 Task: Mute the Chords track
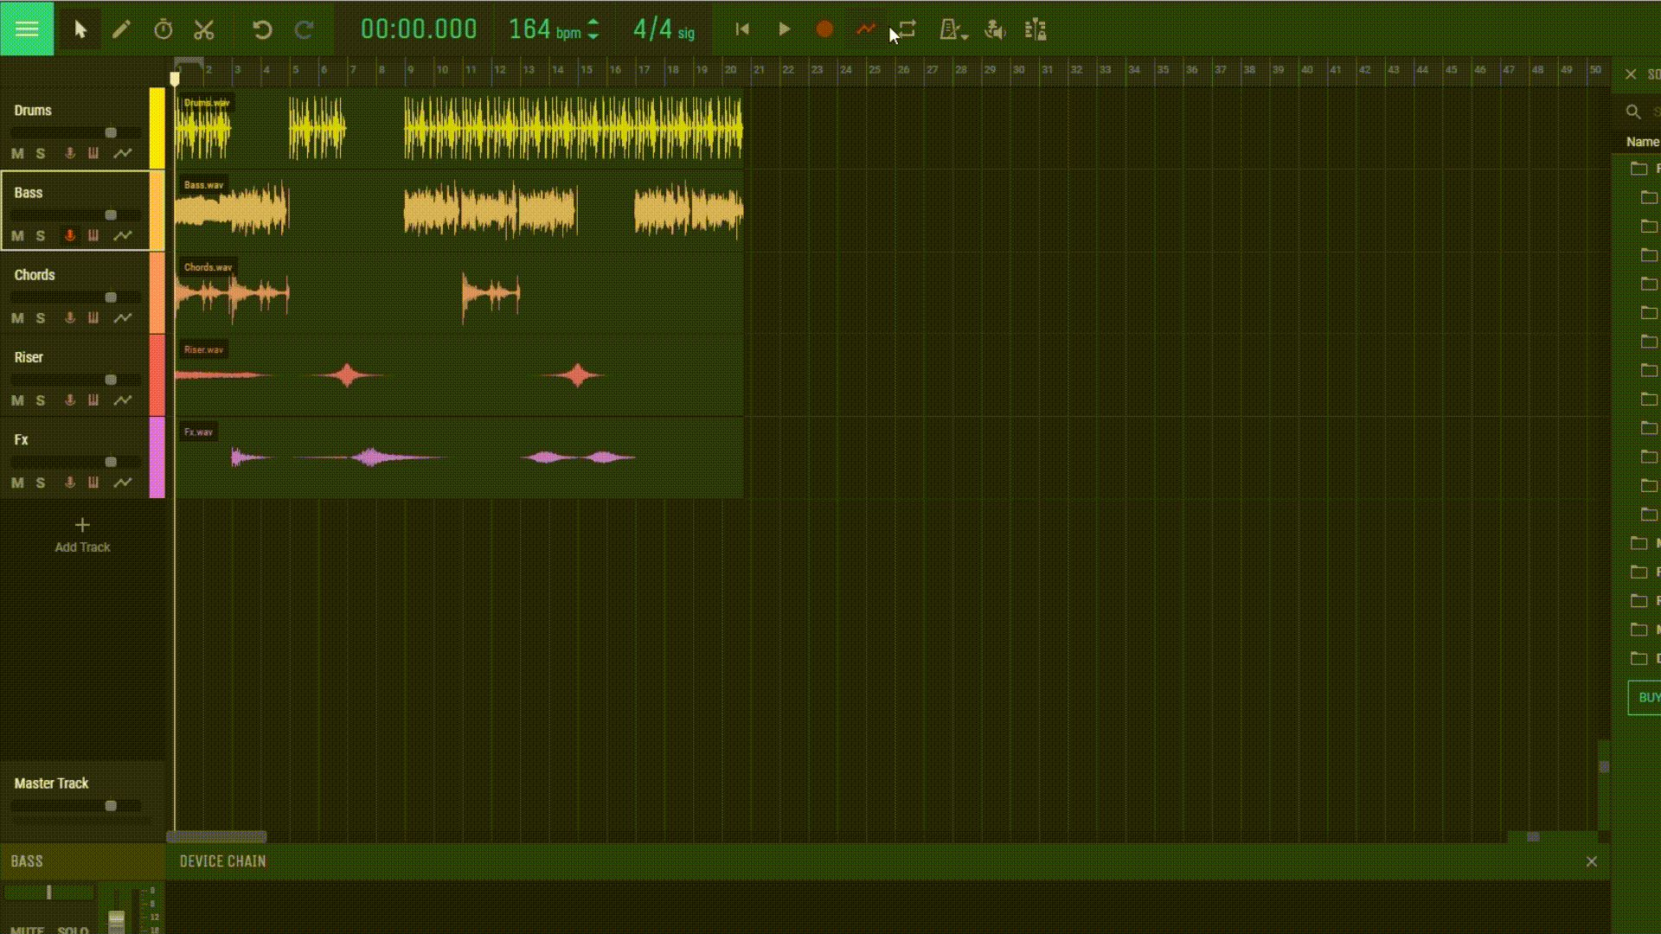click(x=16, y=317)
